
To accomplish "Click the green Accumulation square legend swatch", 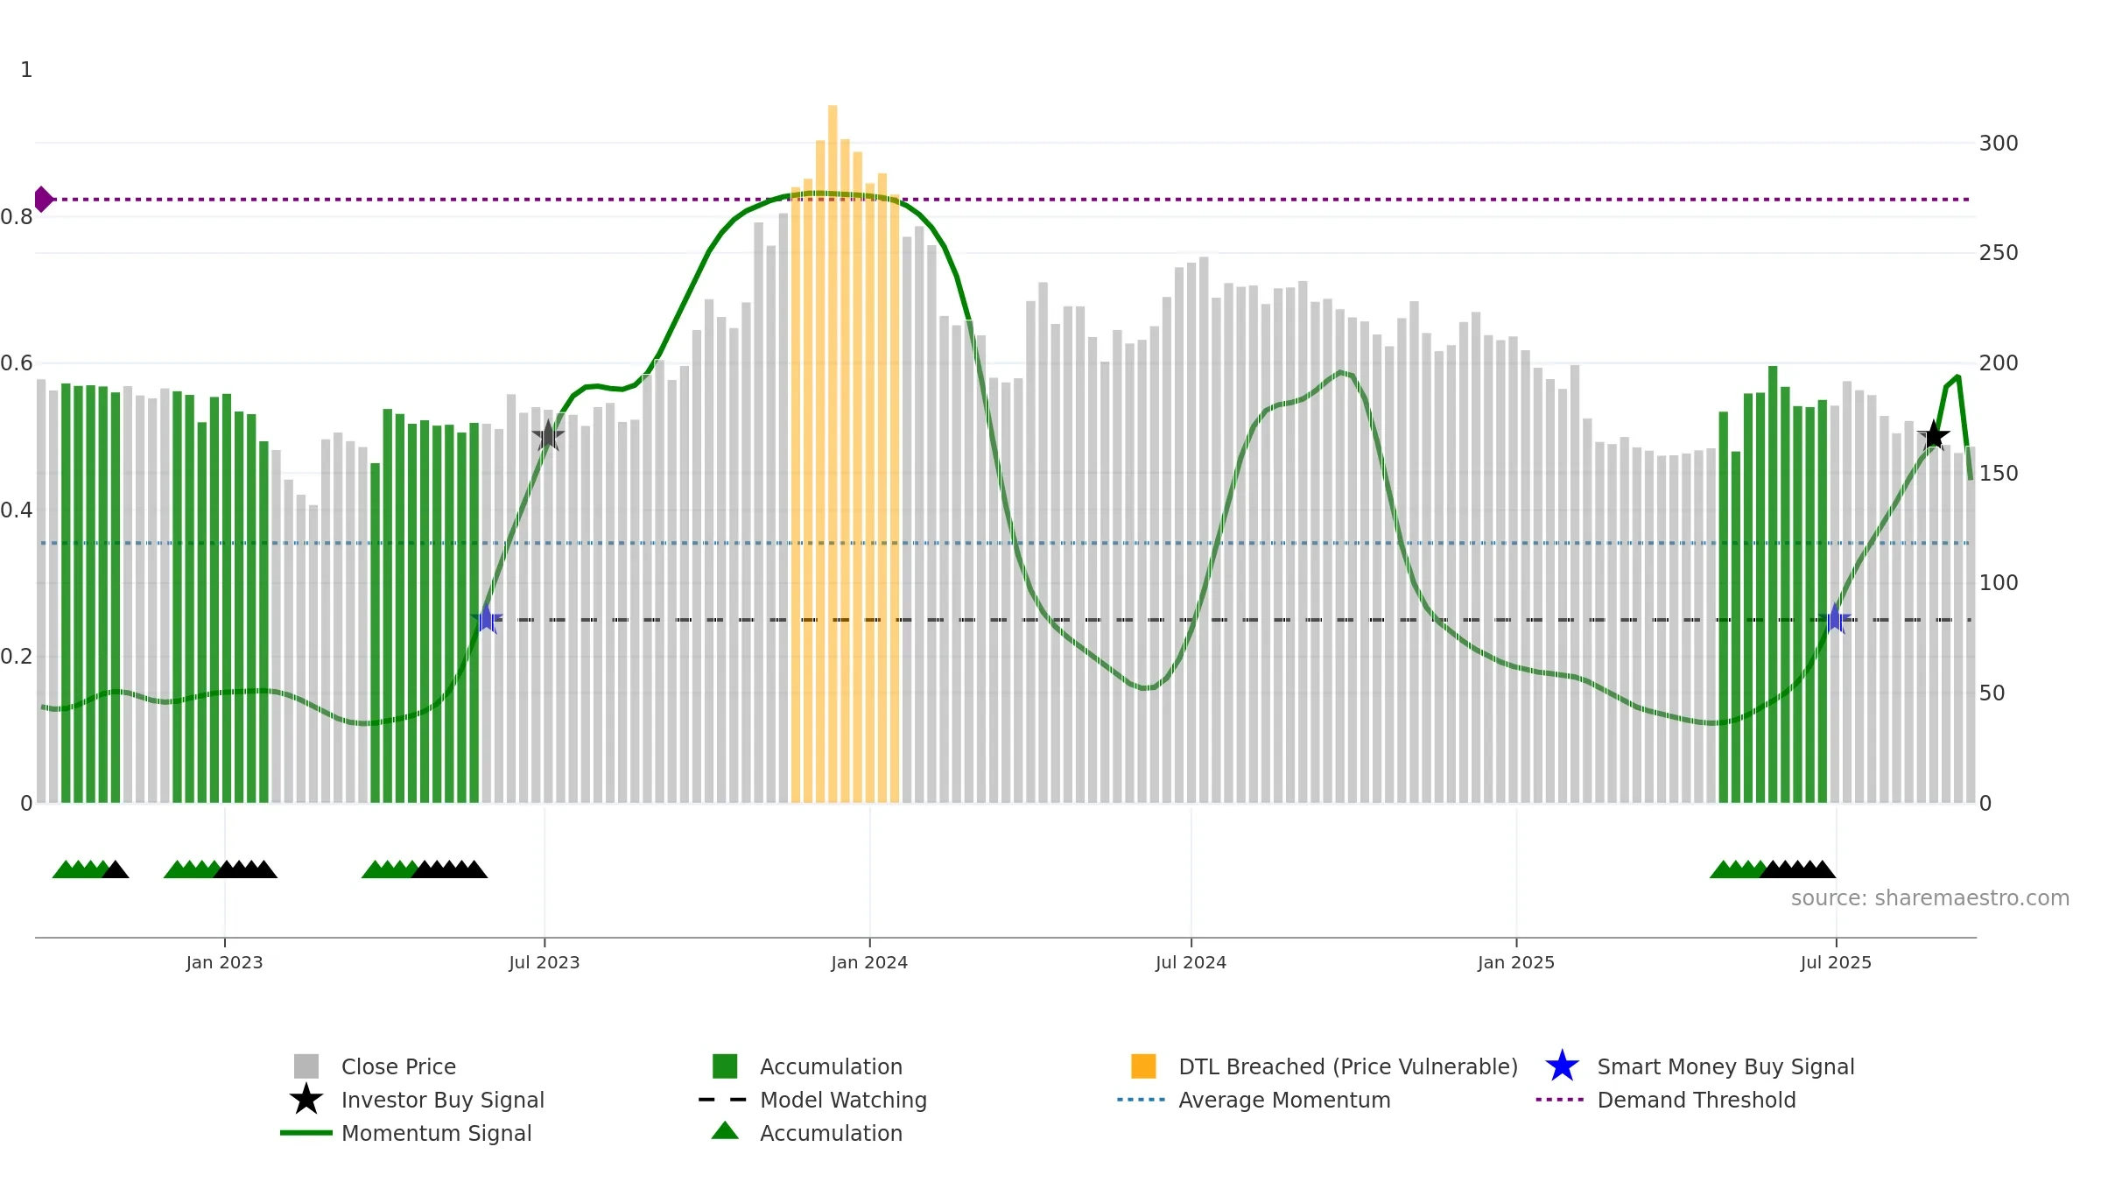I will point(725,1066).
